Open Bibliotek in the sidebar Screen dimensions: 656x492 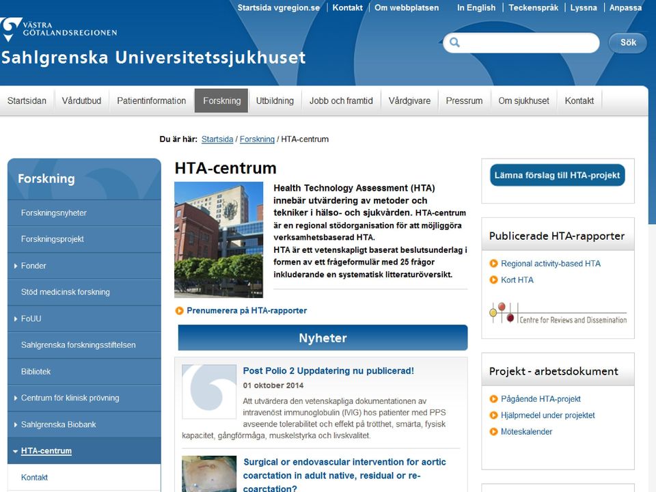tap(84, 372)
